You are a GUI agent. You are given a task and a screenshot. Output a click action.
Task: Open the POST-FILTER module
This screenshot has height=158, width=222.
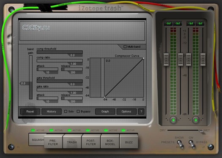tap(91, 142)
